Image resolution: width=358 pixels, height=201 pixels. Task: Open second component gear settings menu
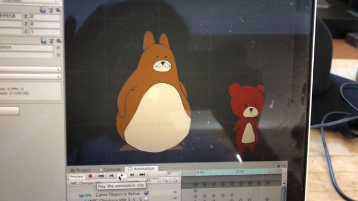point(59,41)
